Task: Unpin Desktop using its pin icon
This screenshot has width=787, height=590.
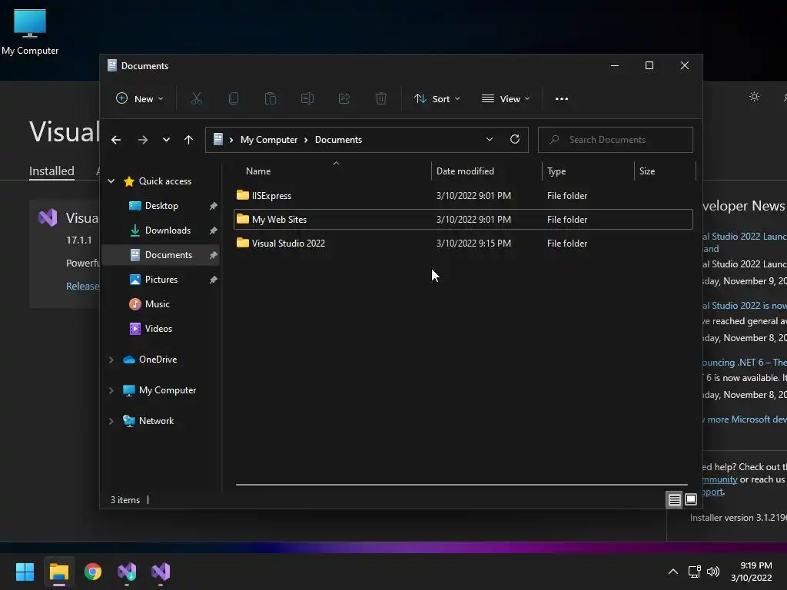Action: [214, 206]
